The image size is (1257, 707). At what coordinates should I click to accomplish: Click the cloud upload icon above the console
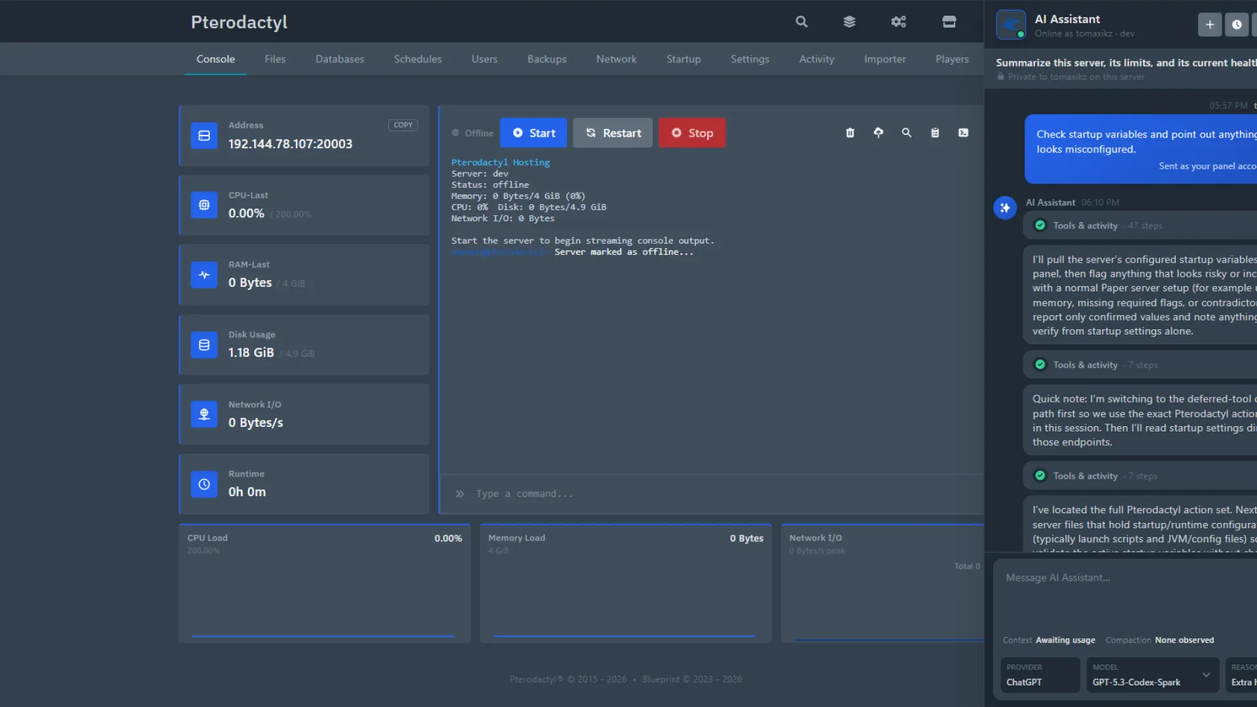coord(879,133)
